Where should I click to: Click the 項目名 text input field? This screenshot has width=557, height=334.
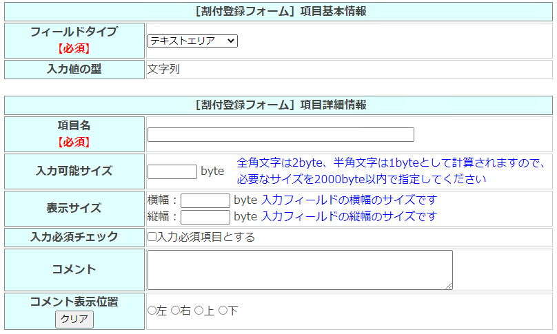tap(281, 135)
